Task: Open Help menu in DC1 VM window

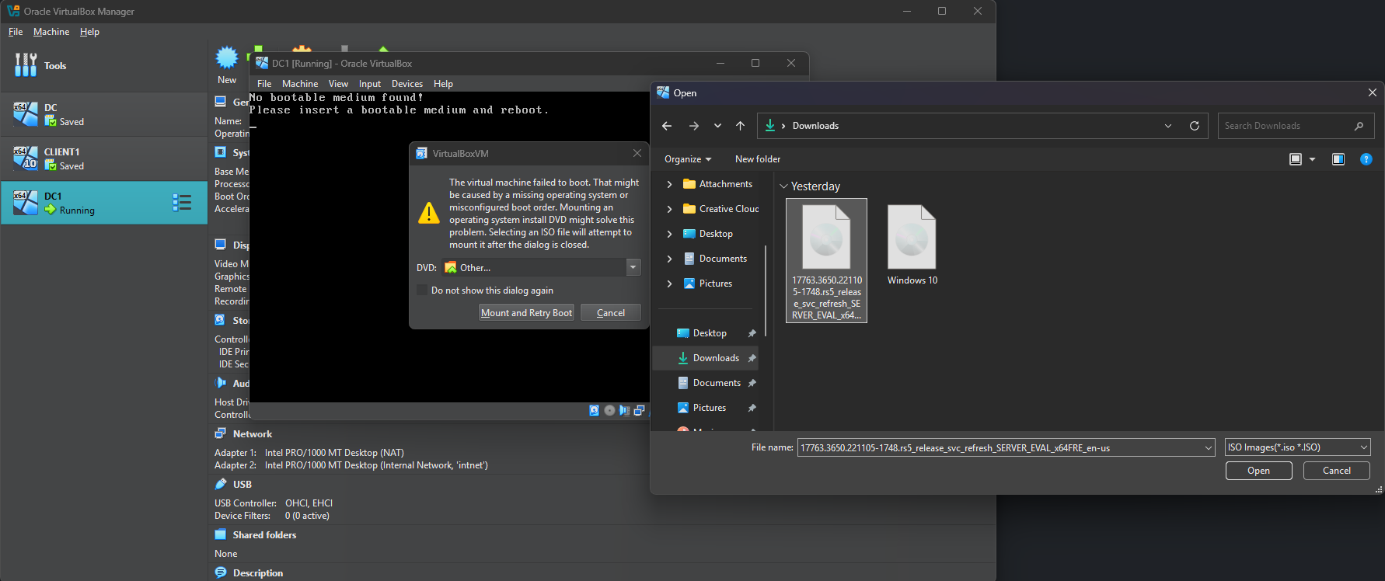Action: point(443,84)
